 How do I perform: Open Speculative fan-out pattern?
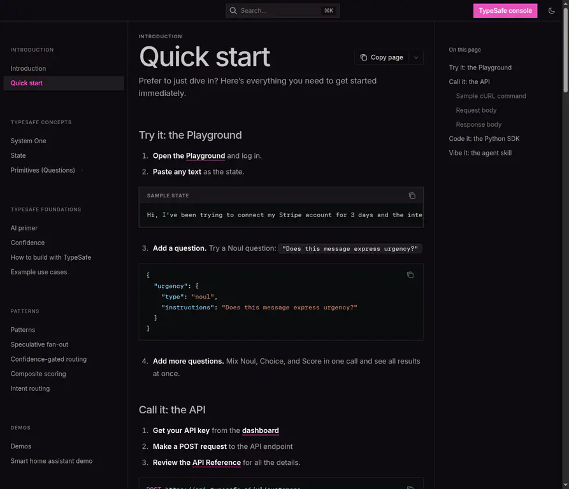pyautogui.click(x=40, y=344)
